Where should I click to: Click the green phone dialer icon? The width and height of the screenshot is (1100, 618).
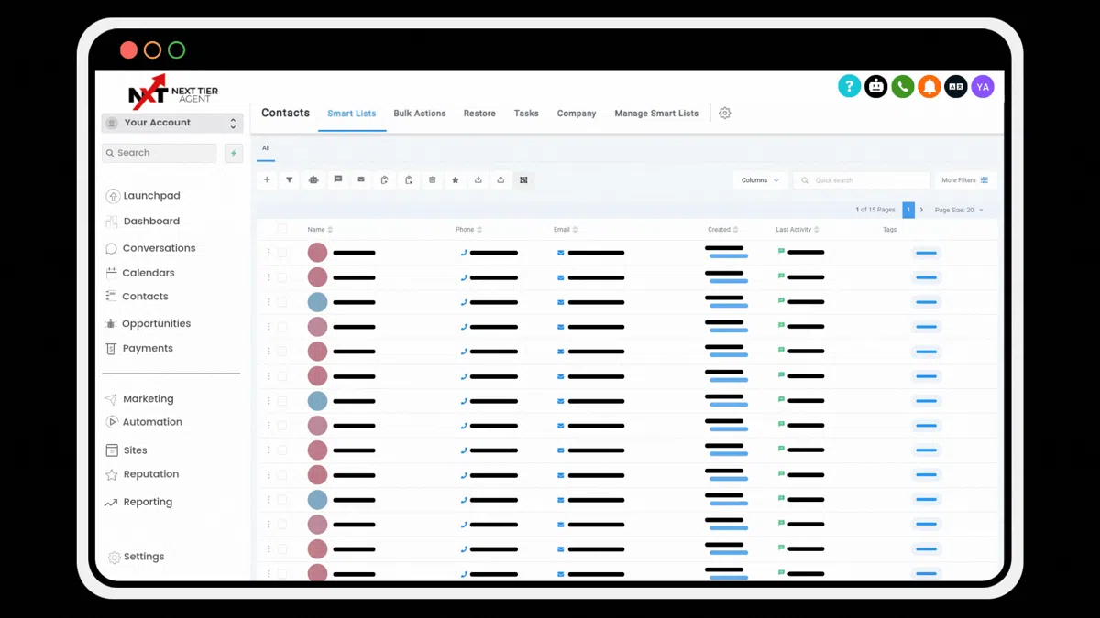[903, 87]
